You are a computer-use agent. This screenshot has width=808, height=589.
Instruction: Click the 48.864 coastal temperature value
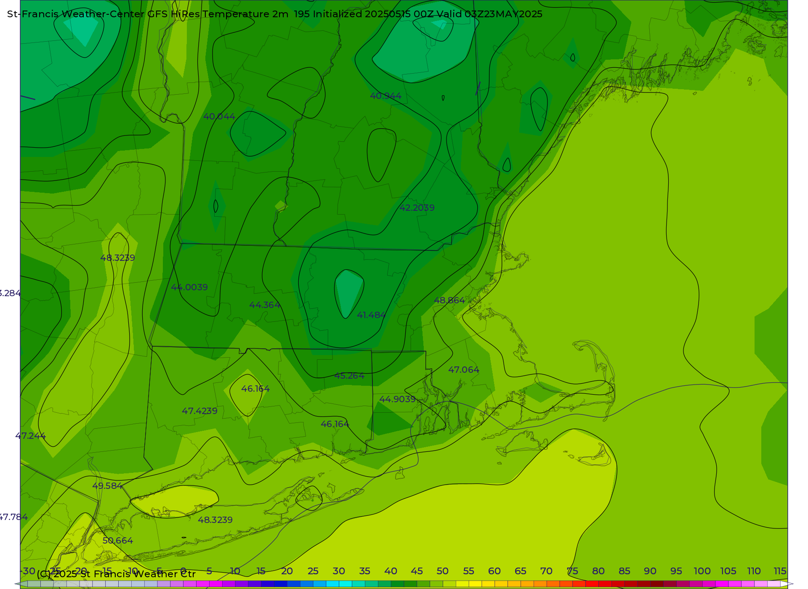pos(449,300)
